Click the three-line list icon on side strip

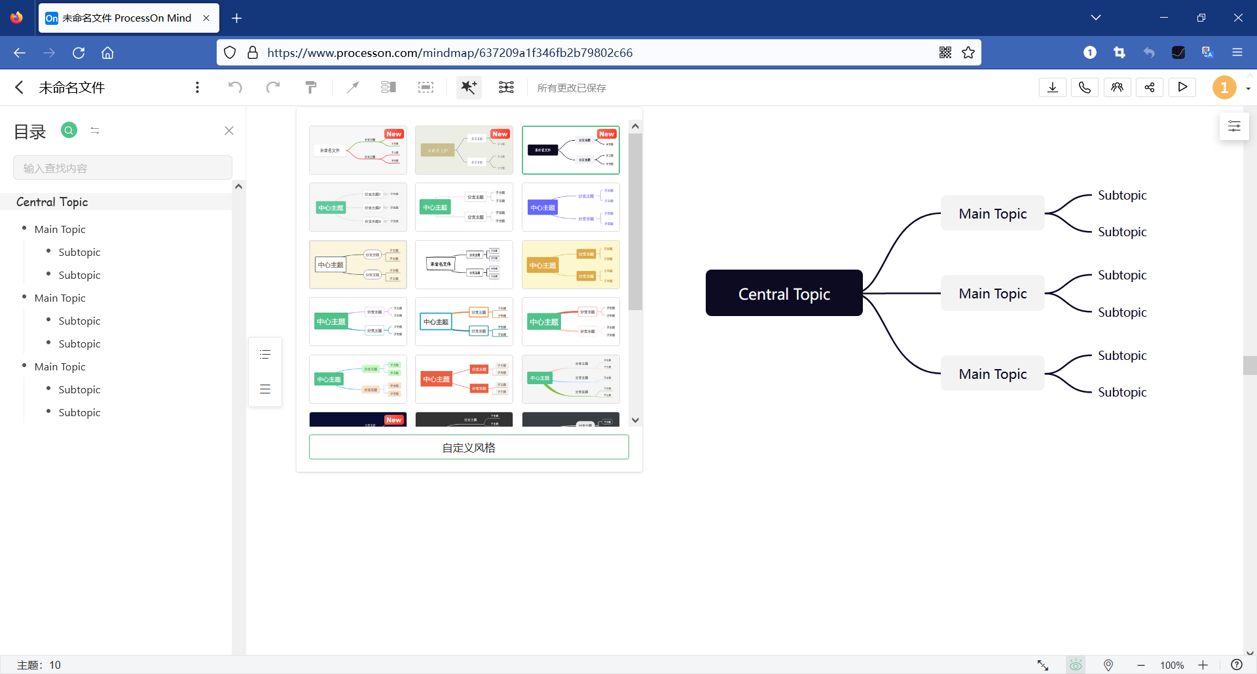[265, 389]
